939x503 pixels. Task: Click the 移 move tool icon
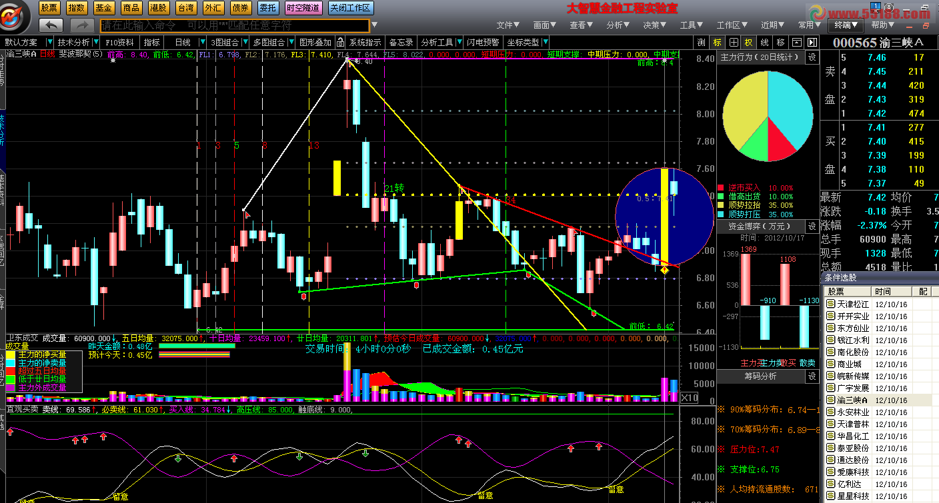pyautogui.click(x=780, y=42)
